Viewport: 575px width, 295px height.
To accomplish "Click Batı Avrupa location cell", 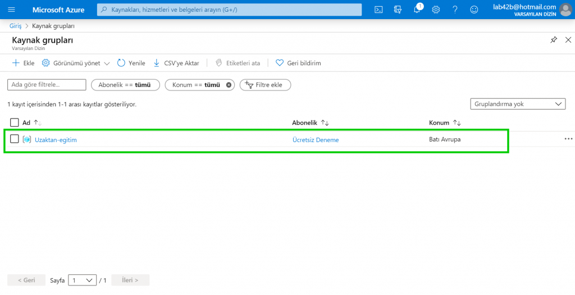I will click(x=445, y=139).
